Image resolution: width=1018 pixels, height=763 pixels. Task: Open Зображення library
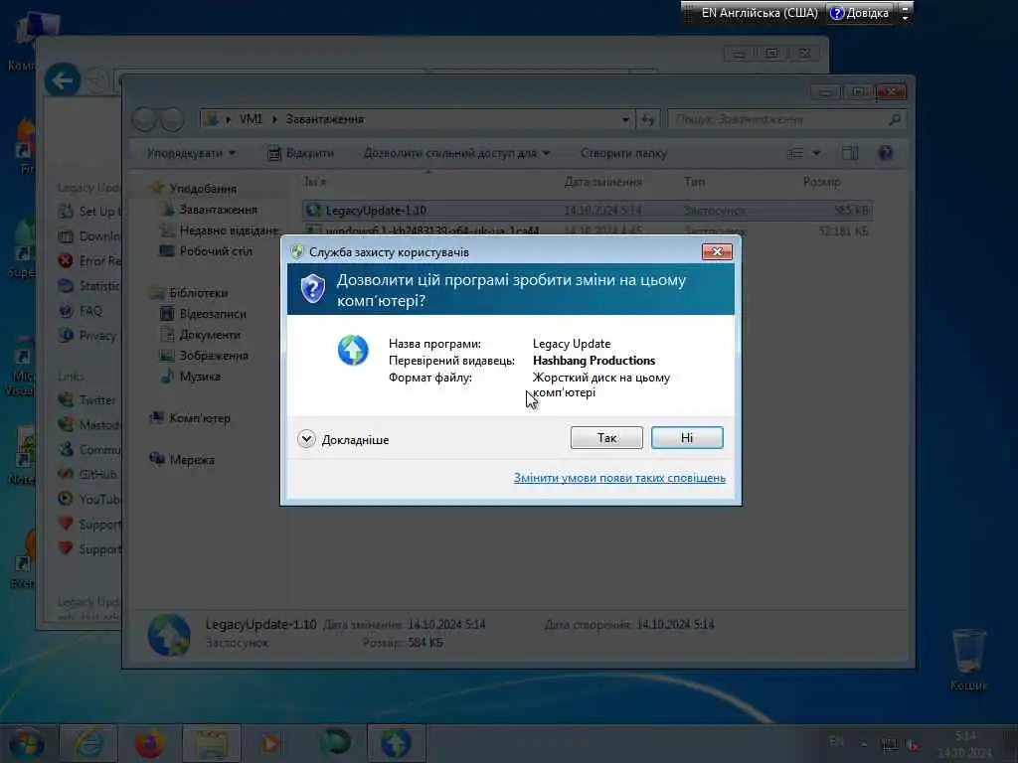(x=214, y=356)
